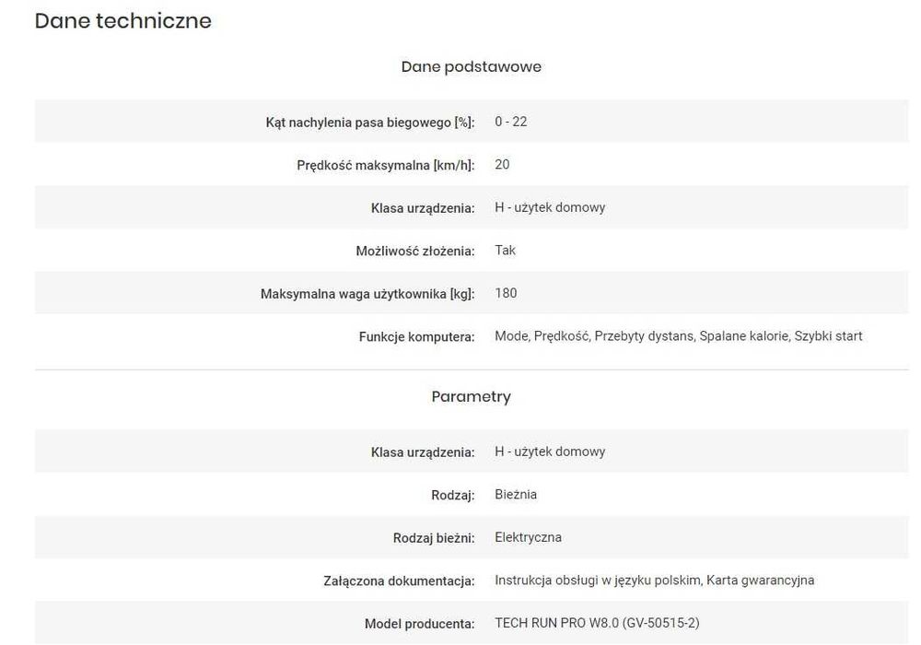Click the 'Funkcje komputera' label
Screen dimensions: 921x645
point(416,336)
